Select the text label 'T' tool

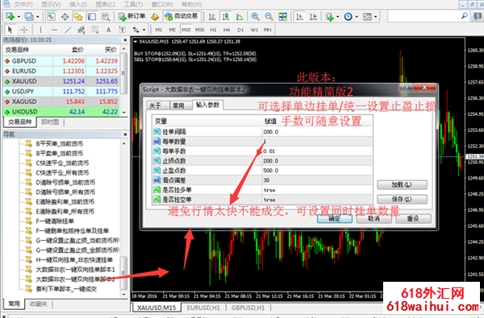tap(123, 30)
